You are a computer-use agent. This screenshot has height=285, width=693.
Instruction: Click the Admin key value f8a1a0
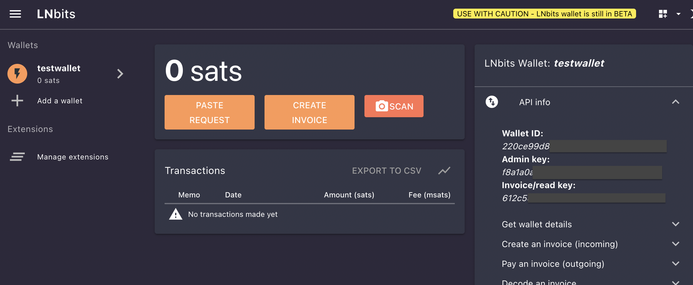[x=517, y=172]
